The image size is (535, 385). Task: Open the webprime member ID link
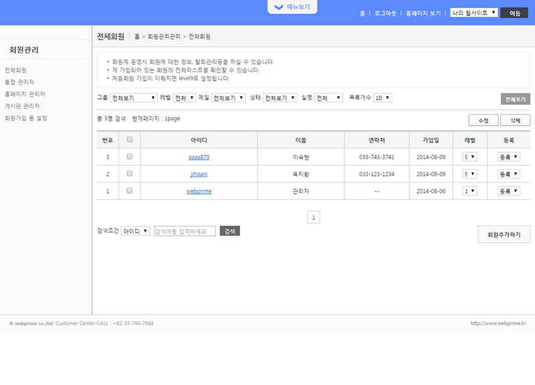(x=199, y=191)
